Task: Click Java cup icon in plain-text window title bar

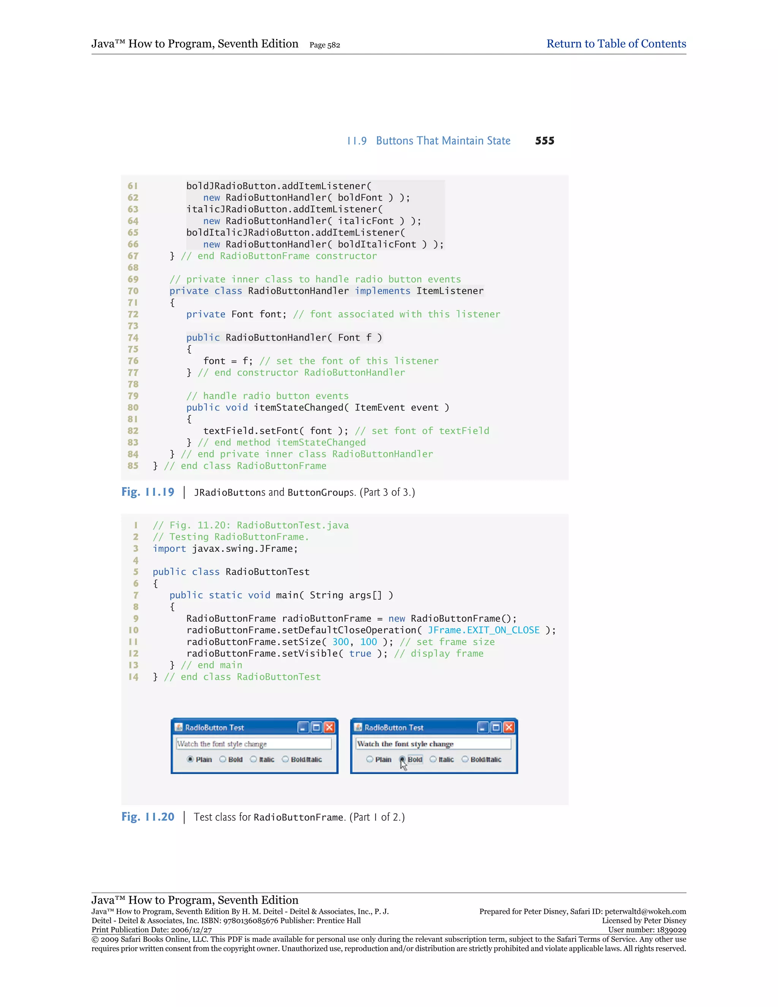Action: 179,727
